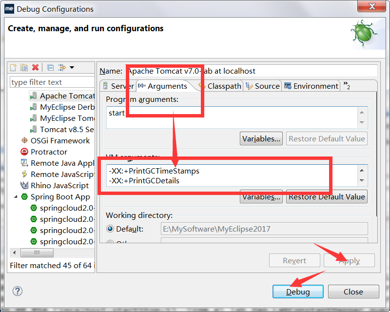The height and width of the screenshot is (312, 390).
Task: Switch to the Classpath tab
Action: click(x=220, y=86)
